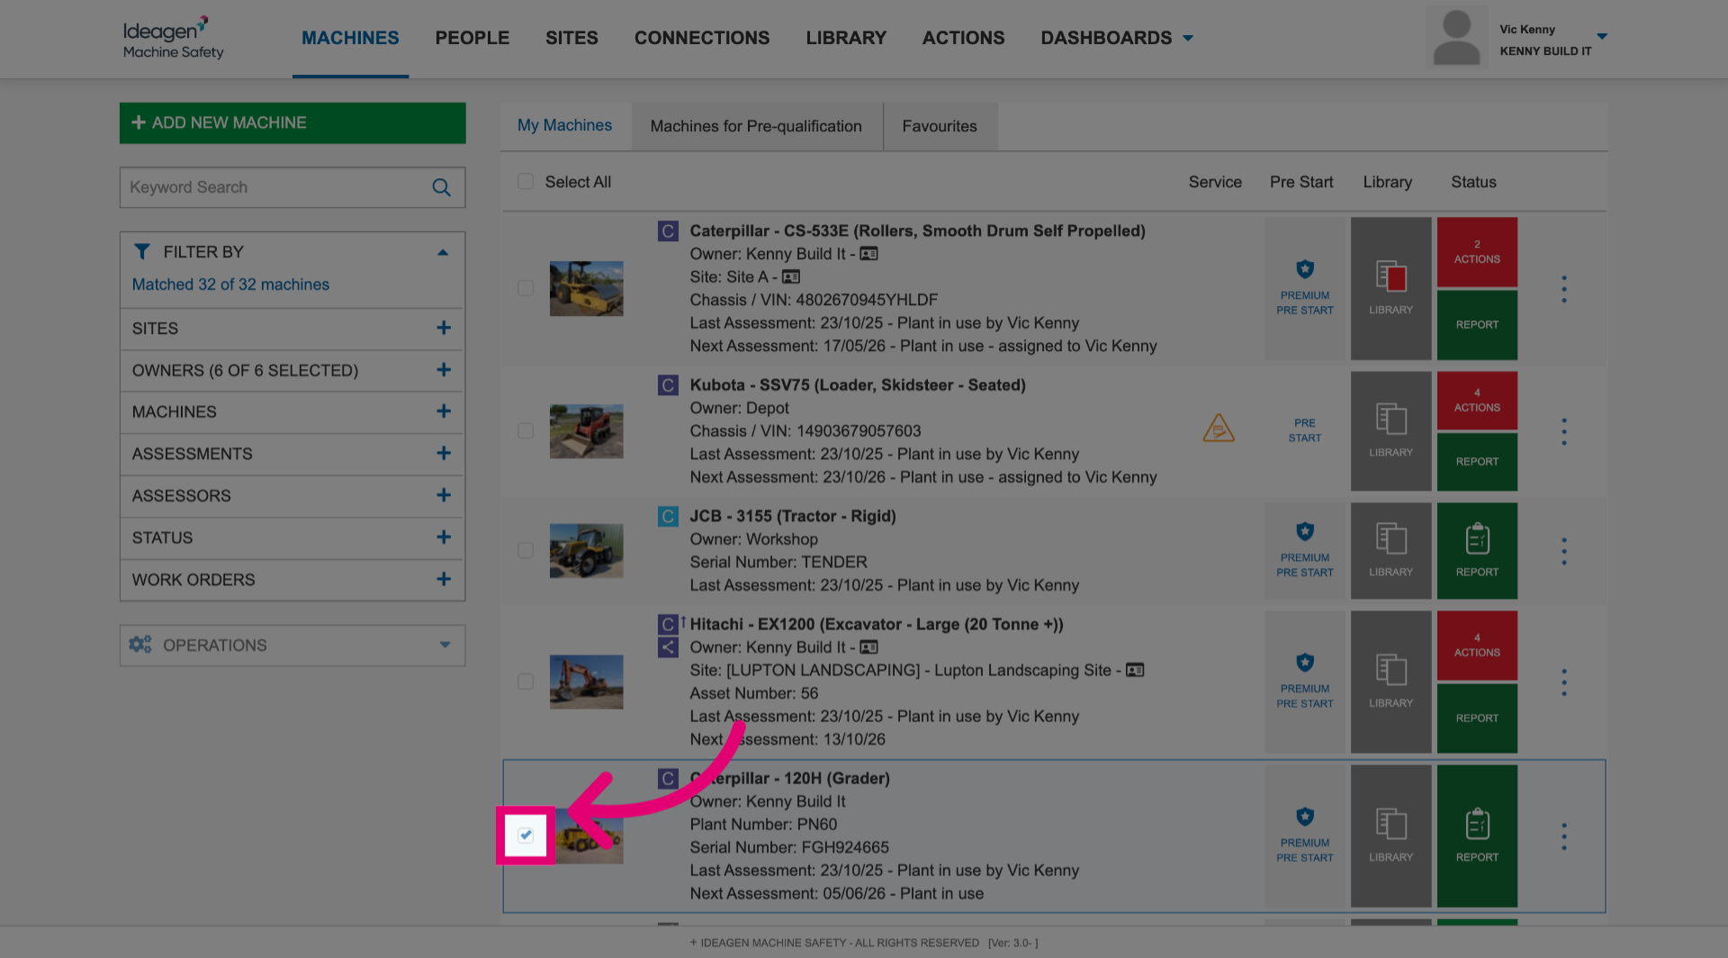
Task: Select the Hitachi EX1200 checkbox
Action: click(526, 682)
